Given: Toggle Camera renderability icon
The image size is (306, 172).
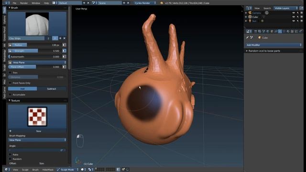Looking at the screenshot, I should point(302,13).
